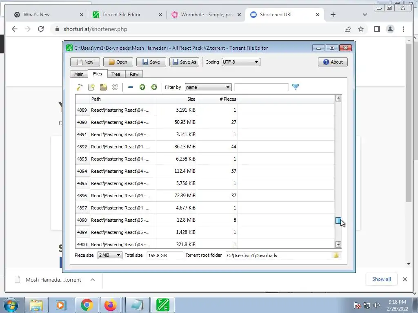Click the path cell of row 4893

pyautogui.click(x=123, y=159)
